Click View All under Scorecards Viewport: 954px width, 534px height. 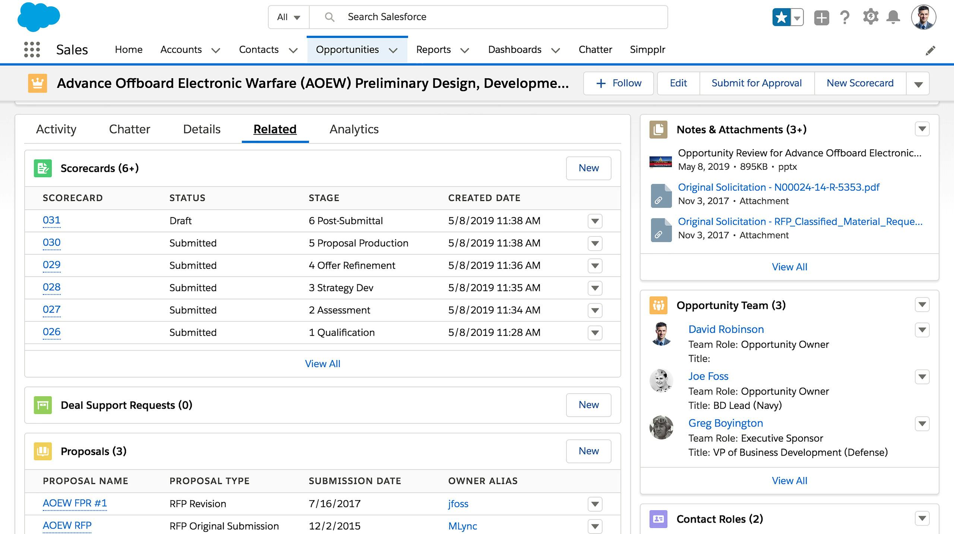tap(323, 364)
